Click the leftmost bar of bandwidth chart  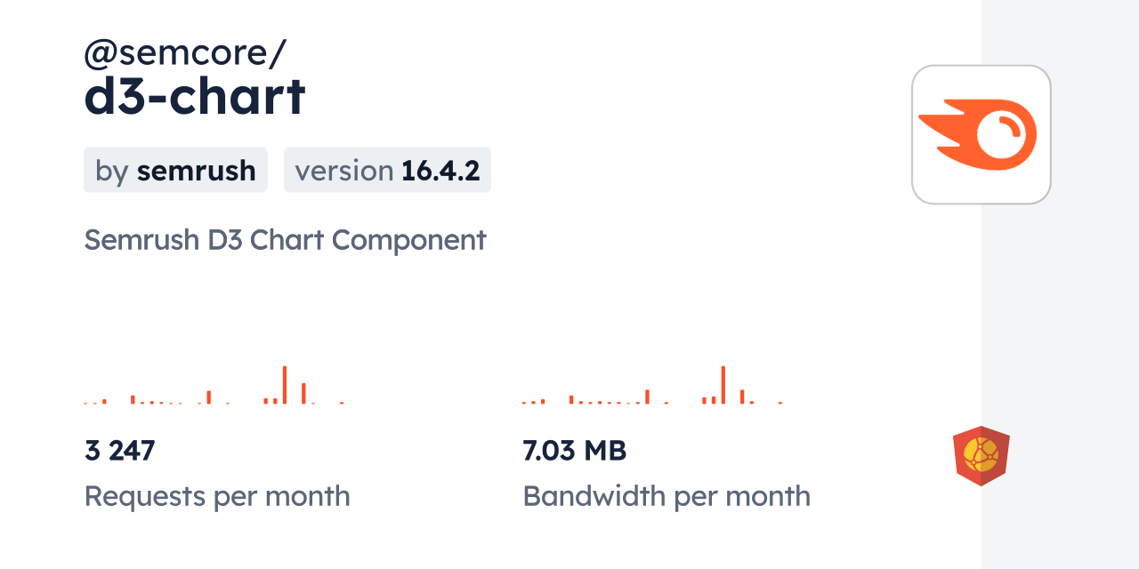[x=525, y=403]
